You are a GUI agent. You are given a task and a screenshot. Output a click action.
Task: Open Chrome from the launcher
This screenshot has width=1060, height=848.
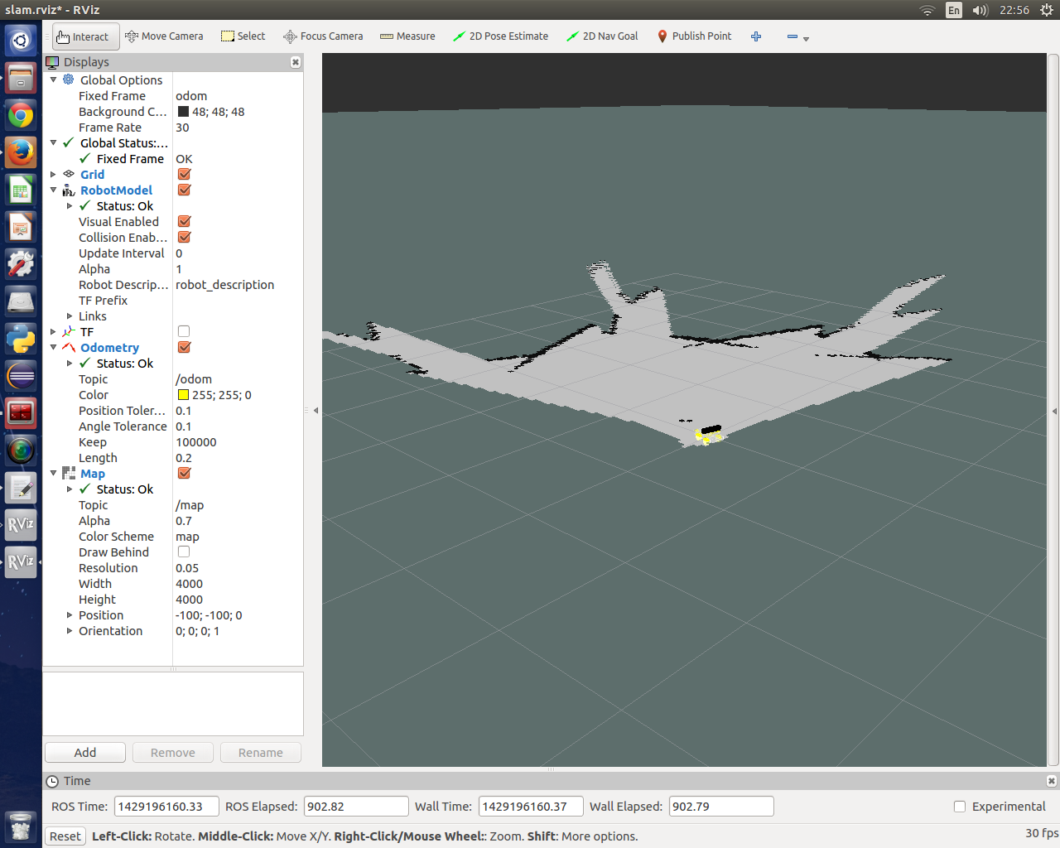click(21, 115)
